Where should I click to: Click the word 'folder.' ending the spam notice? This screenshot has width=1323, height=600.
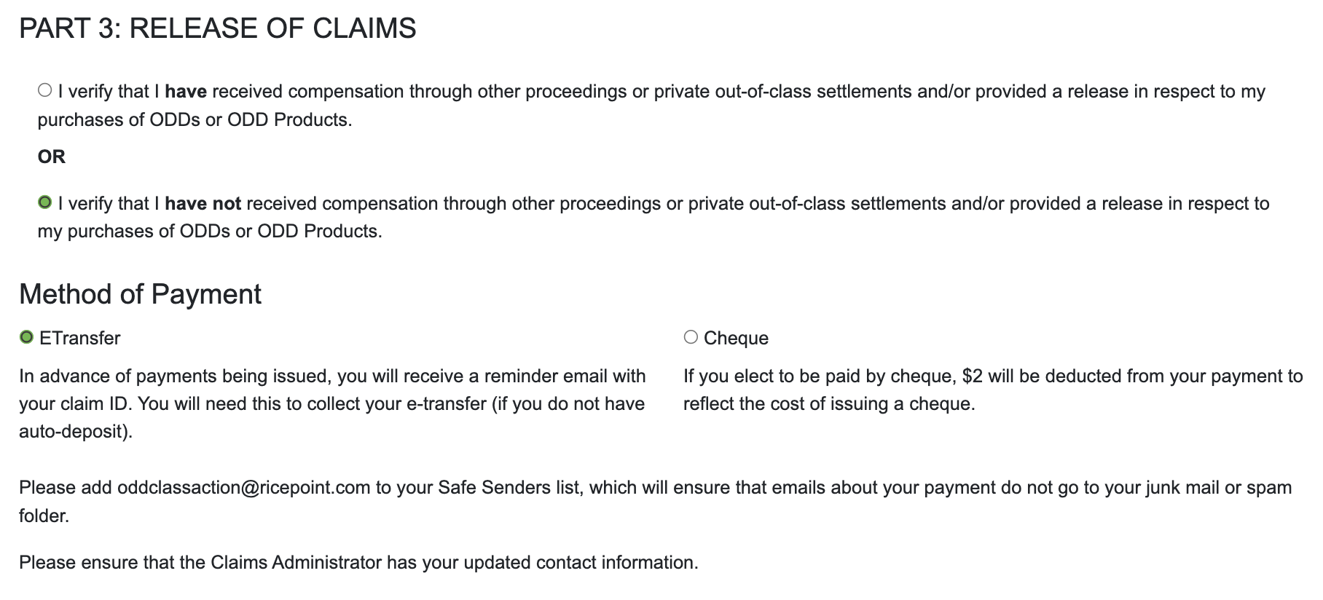coord(44,516)
